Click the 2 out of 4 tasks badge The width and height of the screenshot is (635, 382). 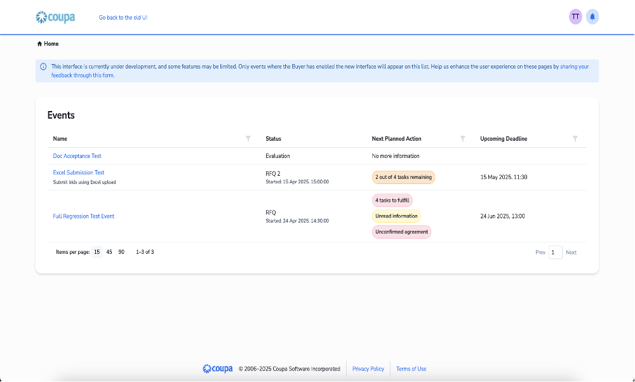click(404, 177)
